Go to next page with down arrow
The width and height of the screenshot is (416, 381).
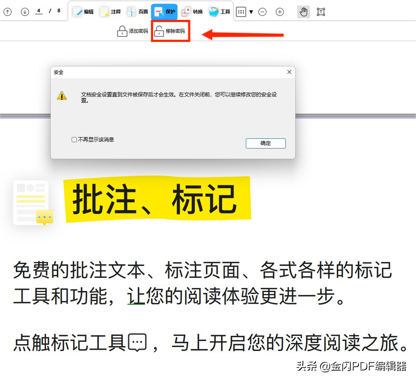pos(25,12)
